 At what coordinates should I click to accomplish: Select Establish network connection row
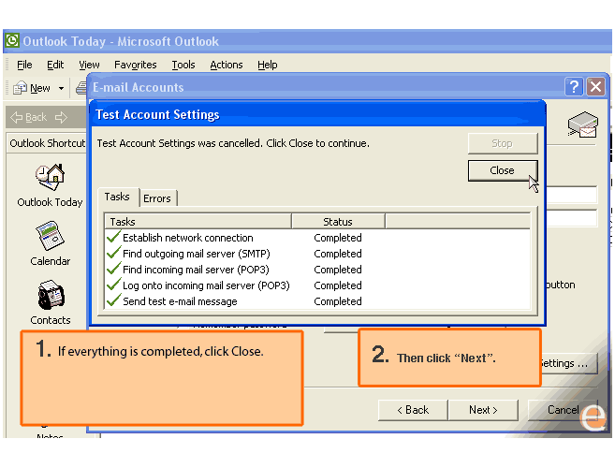317,238
